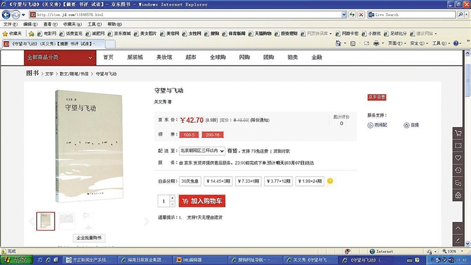Select the 30天免息 installment option
This screenshot has height=265, width=471.
coord(190,181)
